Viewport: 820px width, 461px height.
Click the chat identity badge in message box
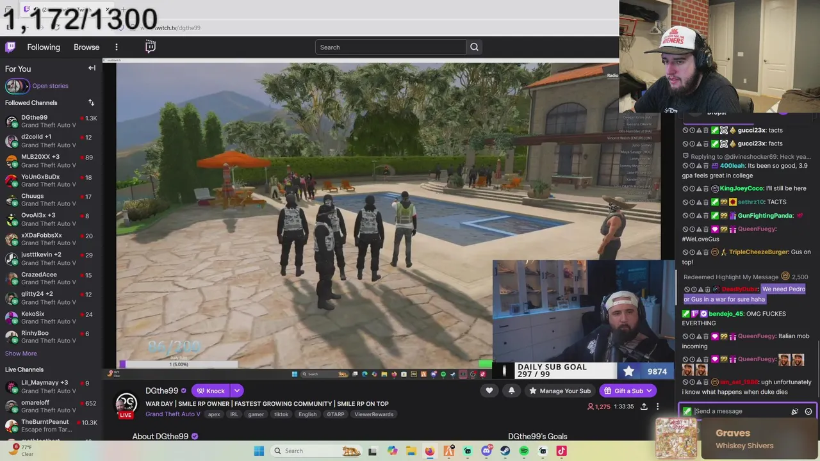(687, 411)
